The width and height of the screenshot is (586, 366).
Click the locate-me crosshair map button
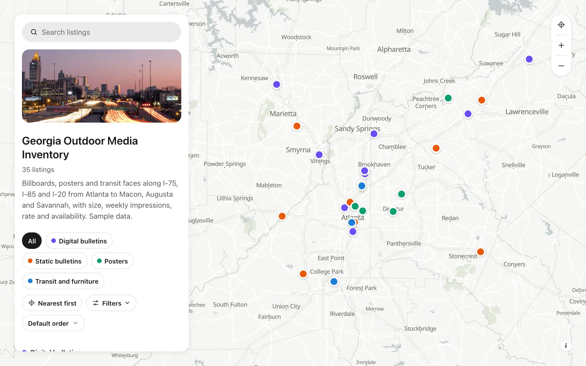561,25
